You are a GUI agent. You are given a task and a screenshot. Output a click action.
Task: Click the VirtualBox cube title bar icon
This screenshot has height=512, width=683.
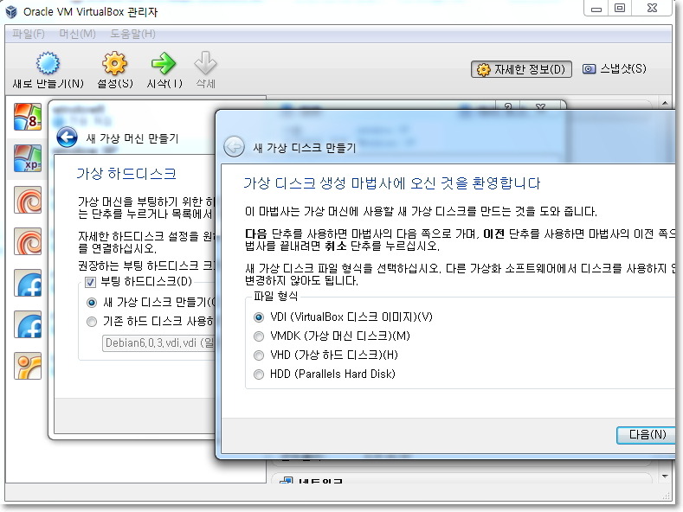[11, 12]
